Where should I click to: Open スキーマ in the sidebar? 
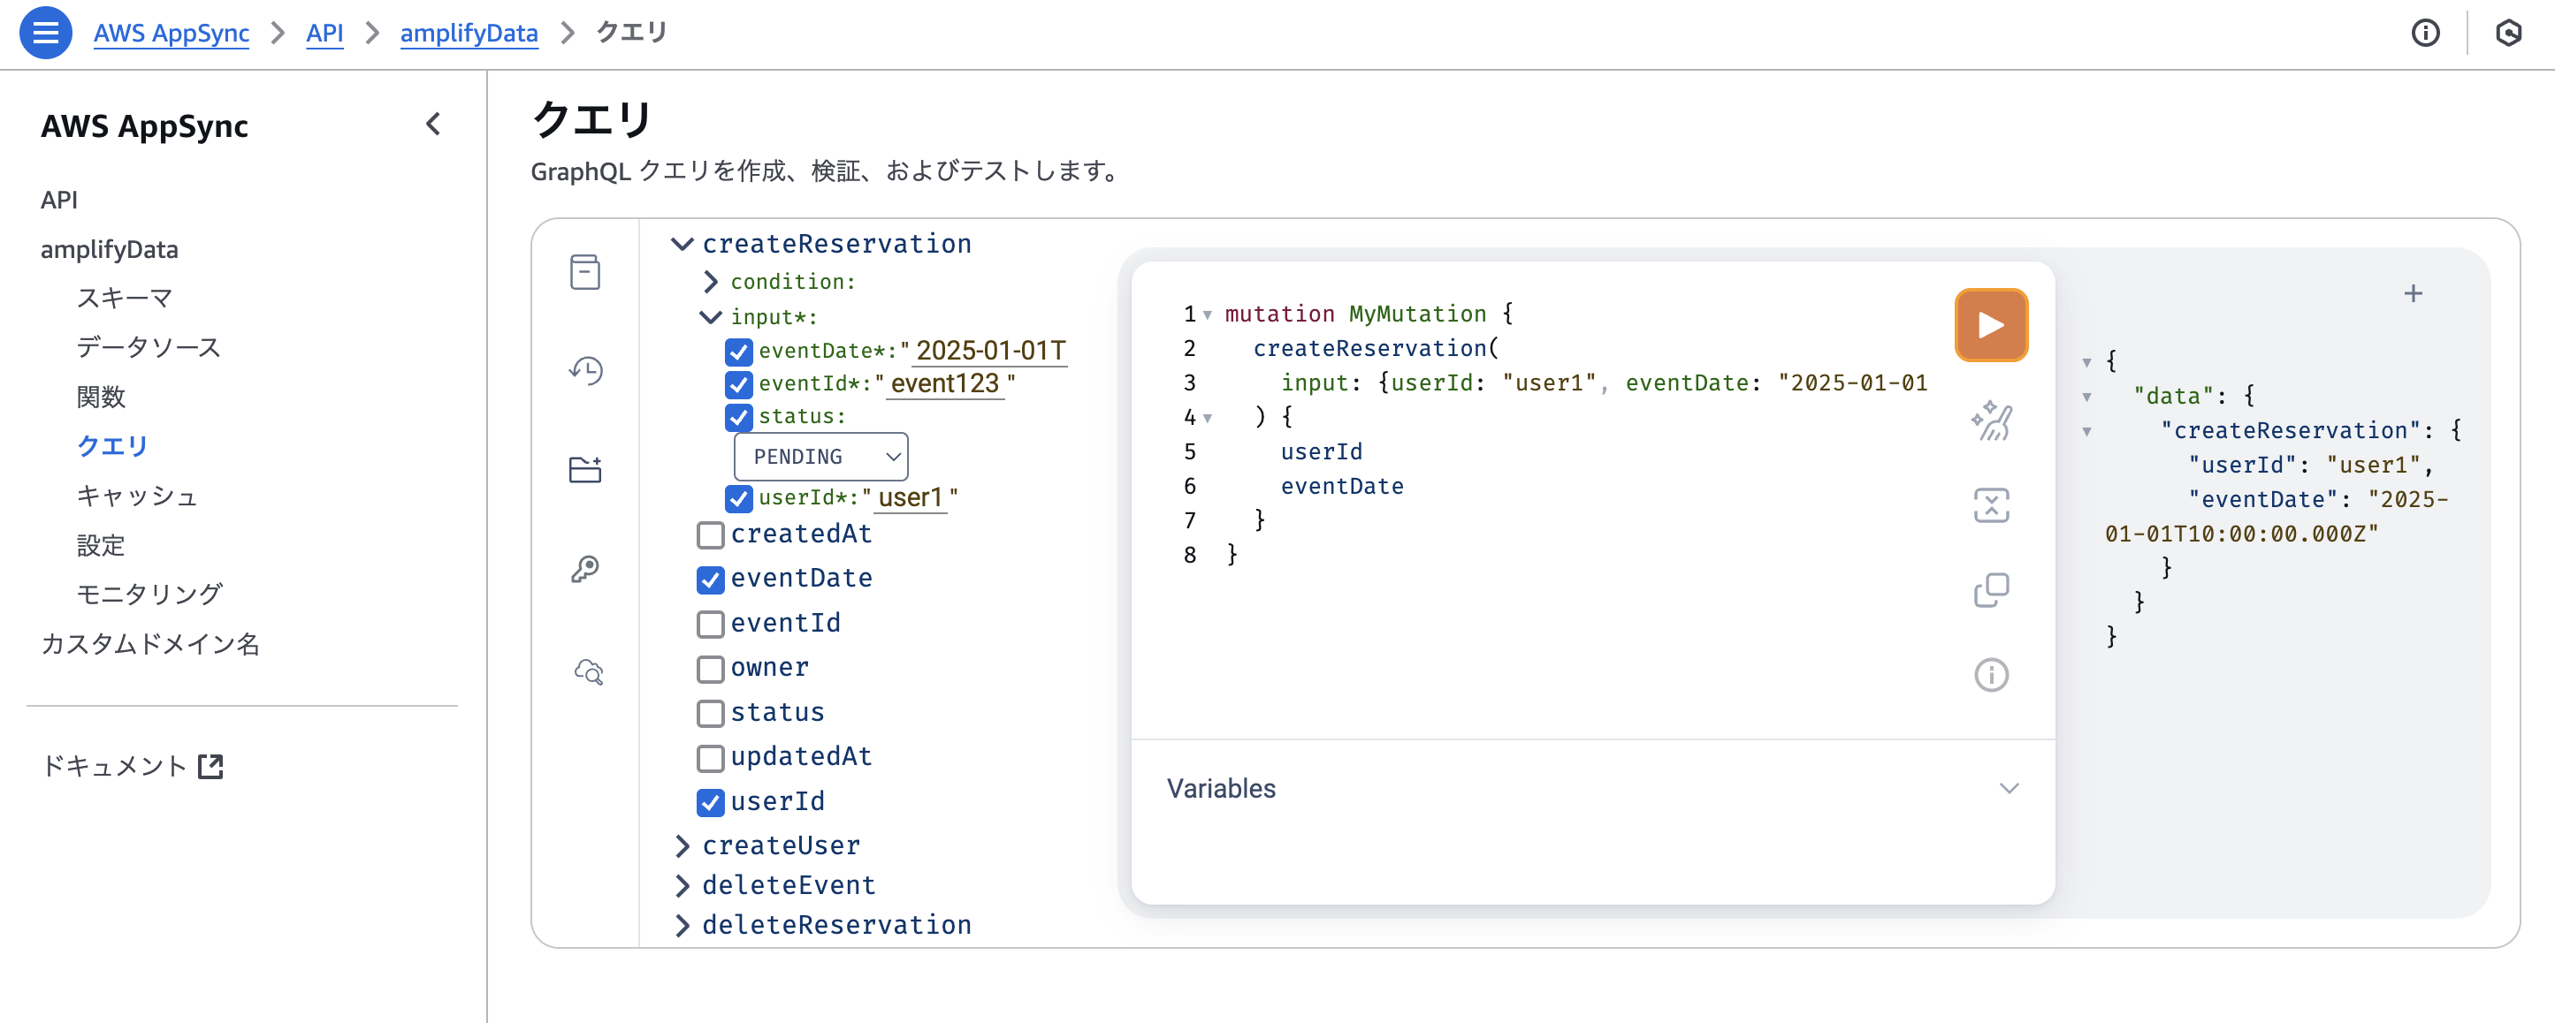click(x=125, y=298)
